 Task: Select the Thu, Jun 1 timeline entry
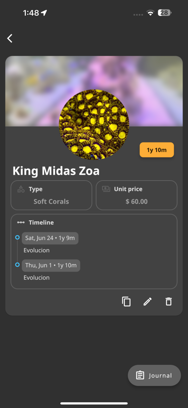click(51, 266)
